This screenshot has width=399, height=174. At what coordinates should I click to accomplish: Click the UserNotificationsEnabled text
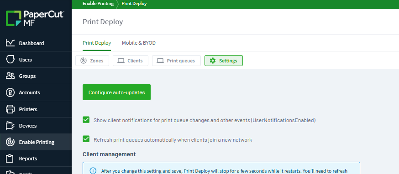pos(283,120)
